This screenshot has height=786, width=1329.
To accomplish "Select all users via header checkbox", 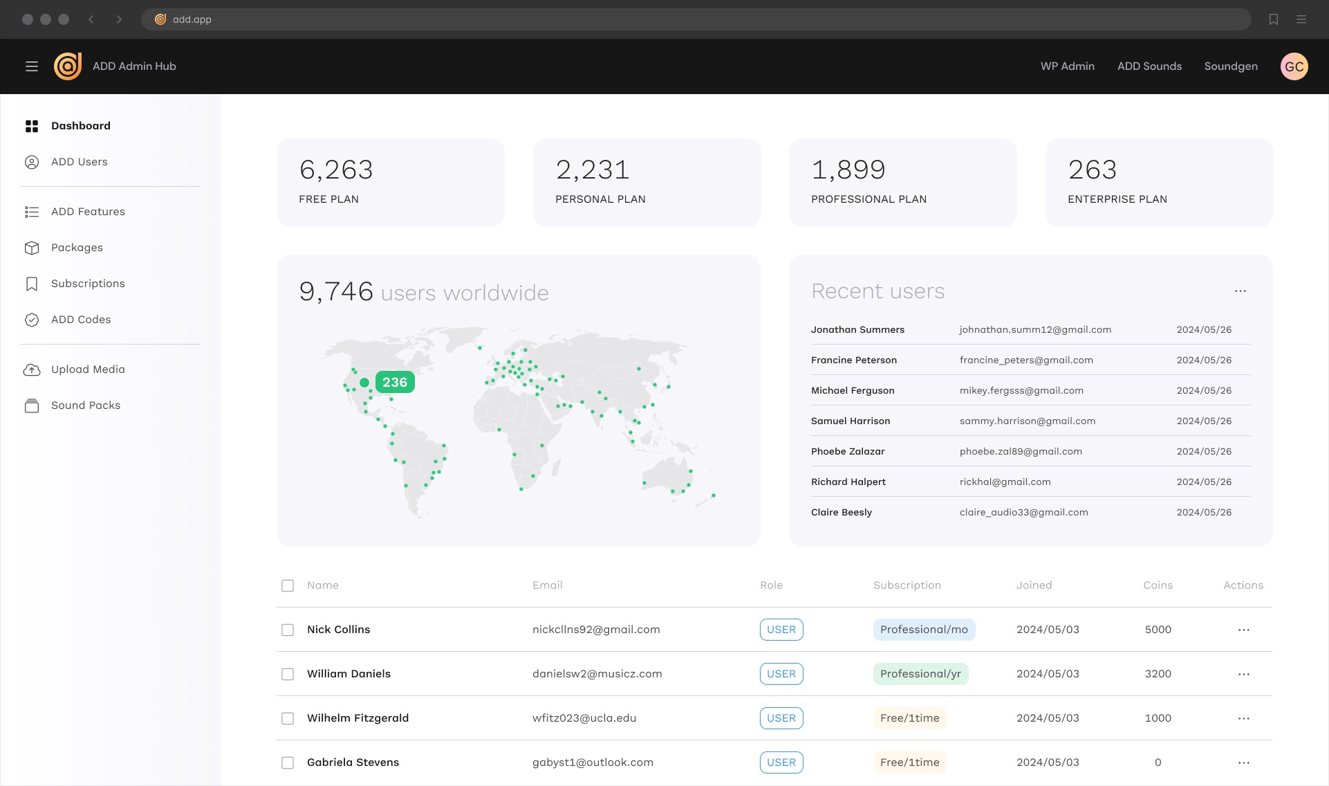I will point(287,585).
